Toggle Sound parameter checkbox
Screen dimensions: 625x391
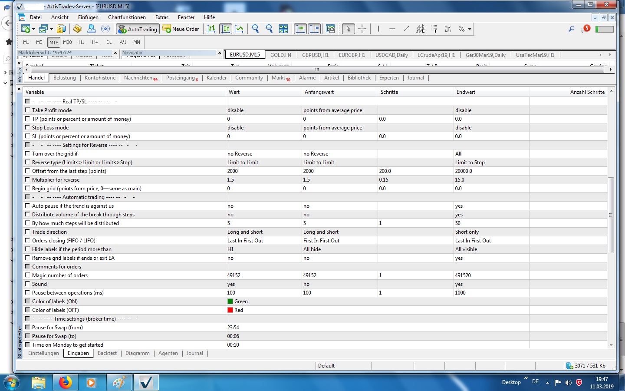pyautogui.click(x=28, y=284)
